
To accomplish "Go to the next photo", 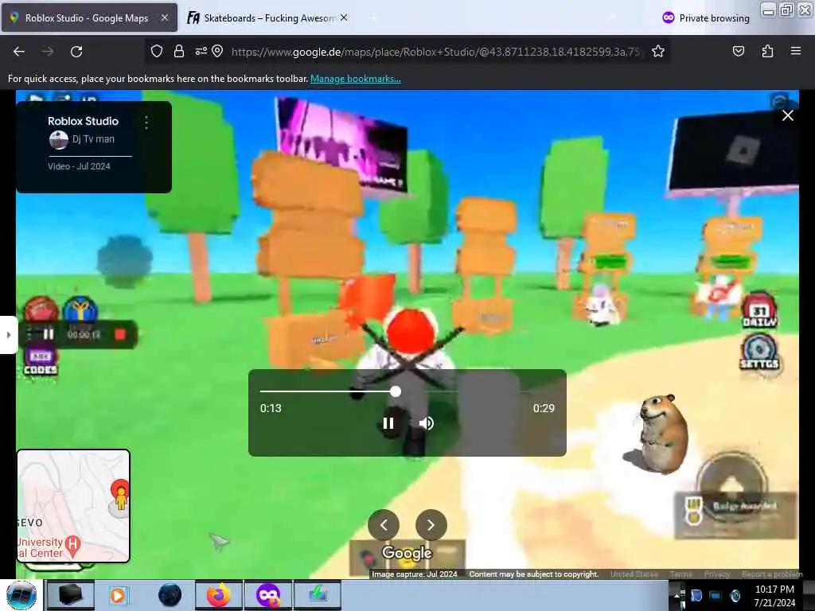I will tap(431, 525).
